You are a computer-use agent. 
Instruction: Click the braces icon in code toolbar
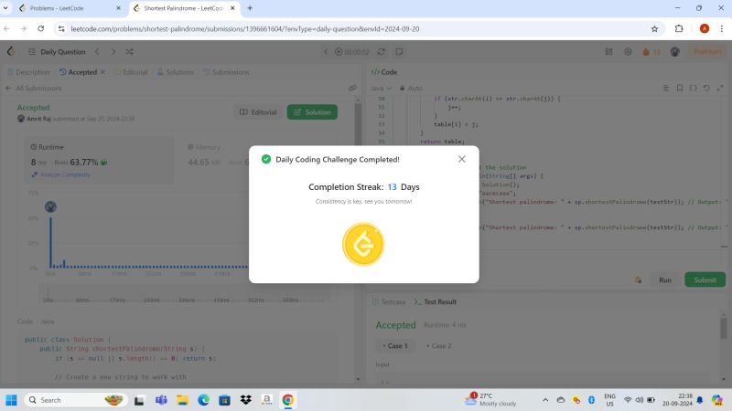694,88
